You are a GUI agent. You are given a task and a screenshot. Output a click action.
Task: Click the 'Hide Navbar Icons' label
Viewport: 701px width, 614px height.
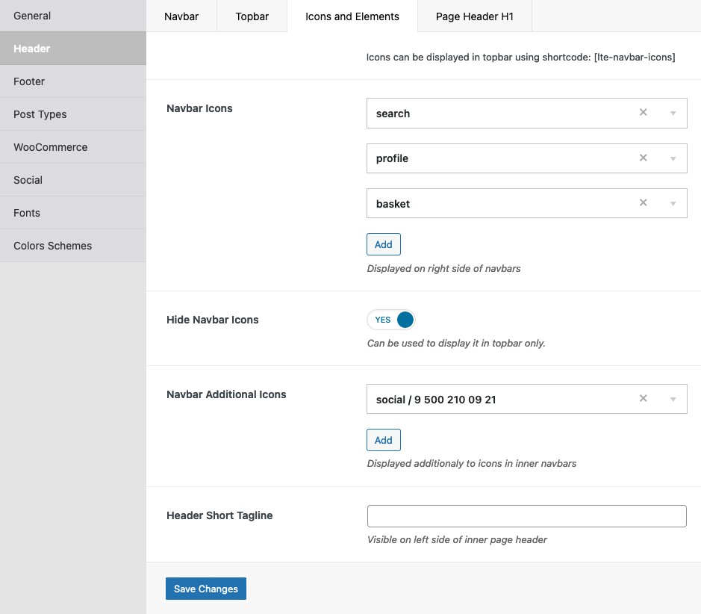212,320
